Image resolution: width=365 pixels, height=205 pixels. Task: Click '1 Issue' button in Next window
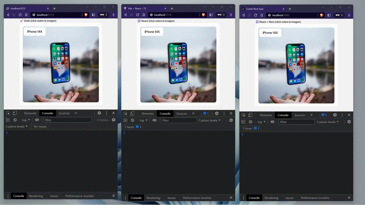point(251,128)
